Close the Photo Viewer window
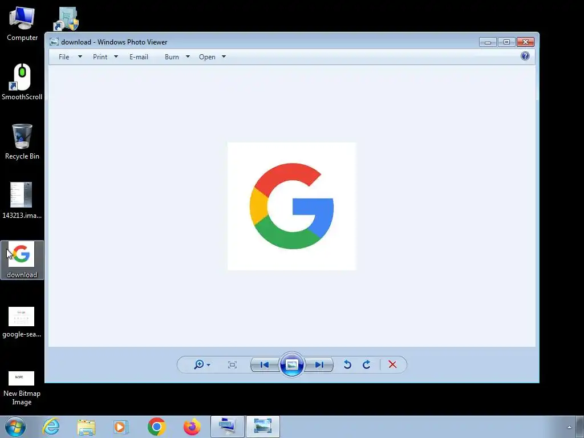The height and width of the screenshot is (438, 584). (x=525, y=42)
